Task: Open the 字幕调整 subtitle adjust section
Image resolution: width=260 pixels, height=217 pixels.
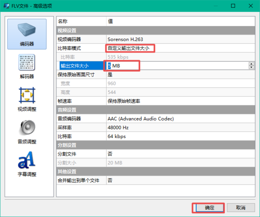Action: 27,164
